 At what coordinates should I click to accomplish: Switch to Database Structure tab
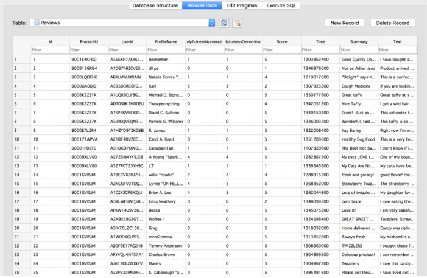pyautogui.click(x=155, y=5)
